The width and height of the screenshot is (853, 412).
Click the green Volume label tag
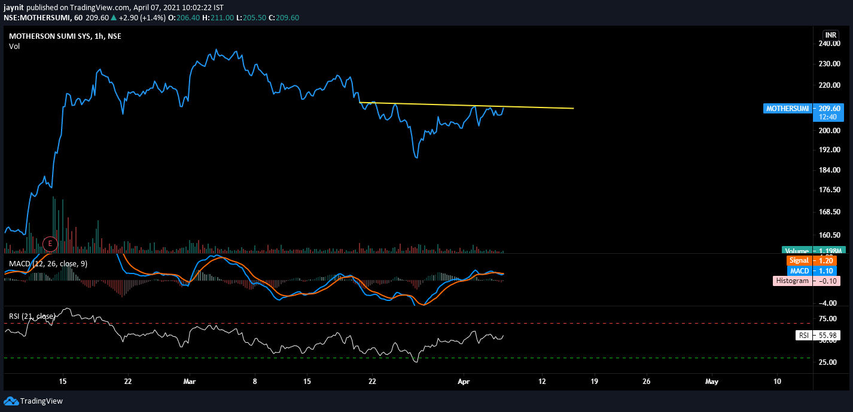[x=796, y=251]
